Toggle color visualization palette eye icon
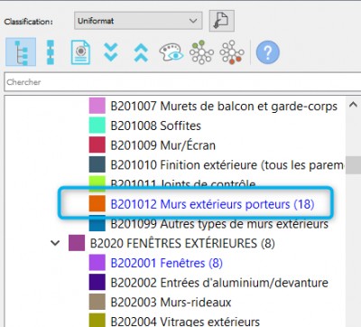The width and height of the screenshot is (361, 327). click(171, 52)
